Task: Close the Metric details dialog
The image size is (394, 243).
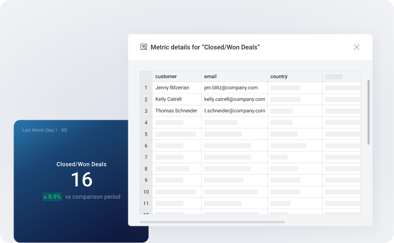Action: (356, 47)
